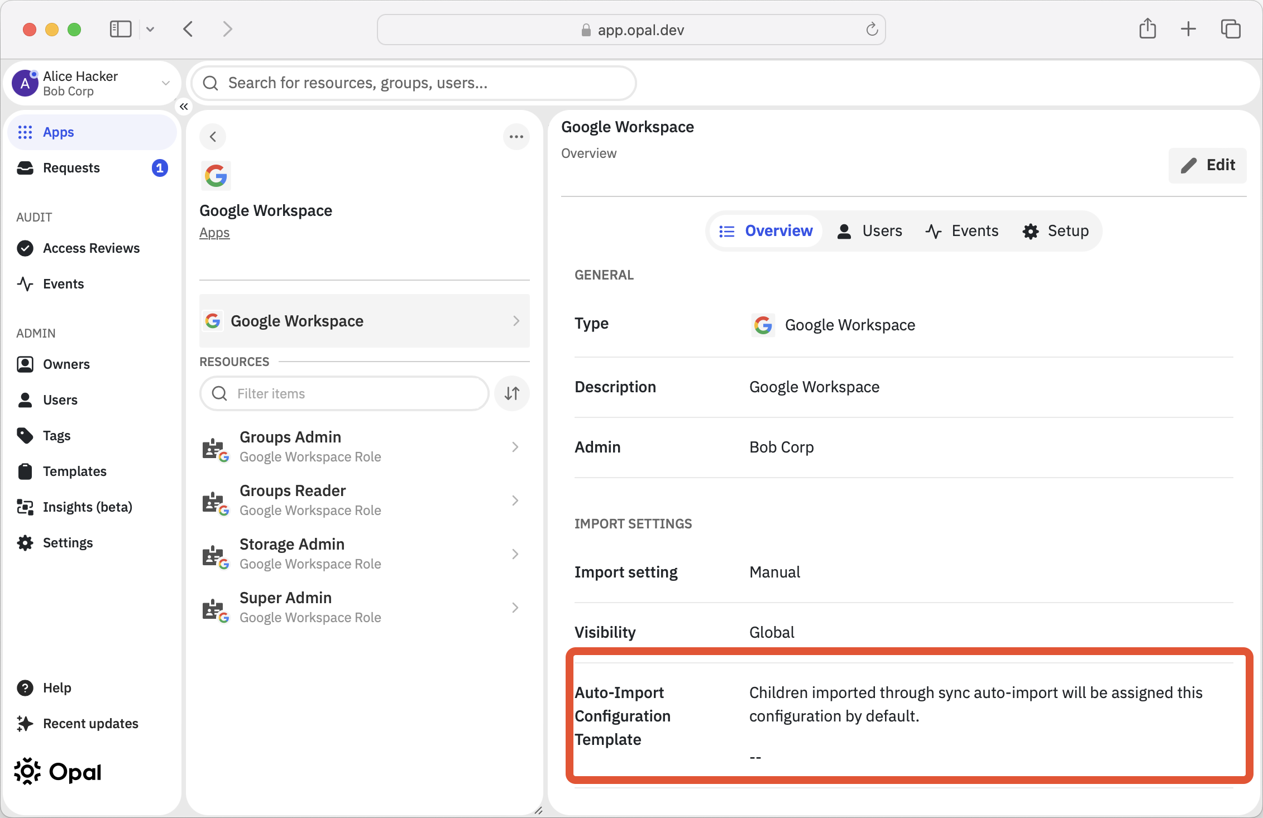
Task: Open the Requests section
Action: [92, 168]
